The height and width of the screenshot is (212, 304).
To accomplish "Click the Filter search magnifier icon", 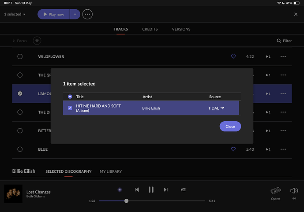I will click(279, 41).
